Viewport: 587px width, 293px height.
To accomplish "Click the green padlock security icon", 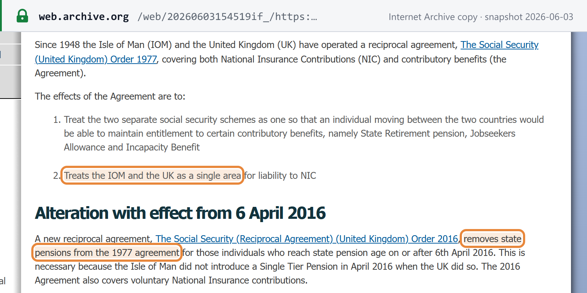I will coord(22,16).
